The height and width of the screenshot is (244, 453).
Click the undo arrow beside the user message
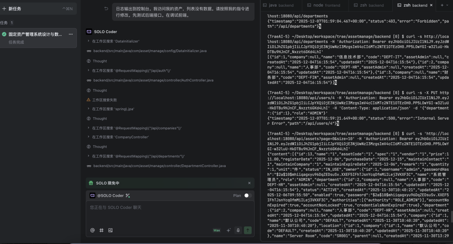(x=106, y=9)
